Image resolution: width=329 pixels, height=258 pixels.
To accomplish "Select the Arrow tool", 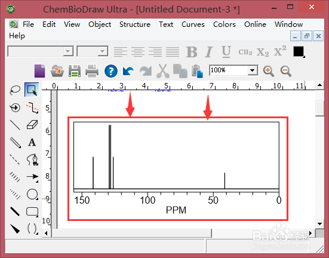I will pos(32,177).
